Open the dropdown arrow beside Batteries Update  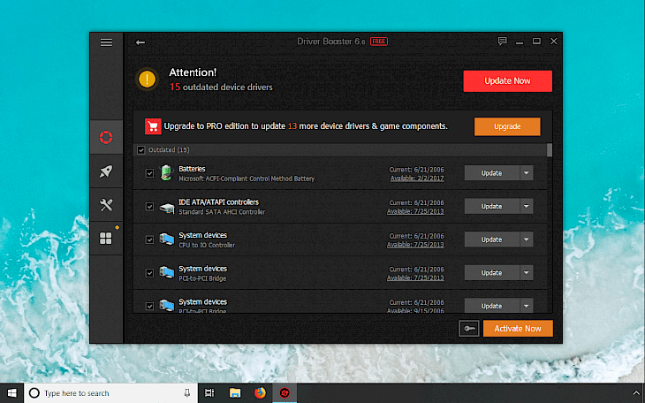tap(526, 173)
